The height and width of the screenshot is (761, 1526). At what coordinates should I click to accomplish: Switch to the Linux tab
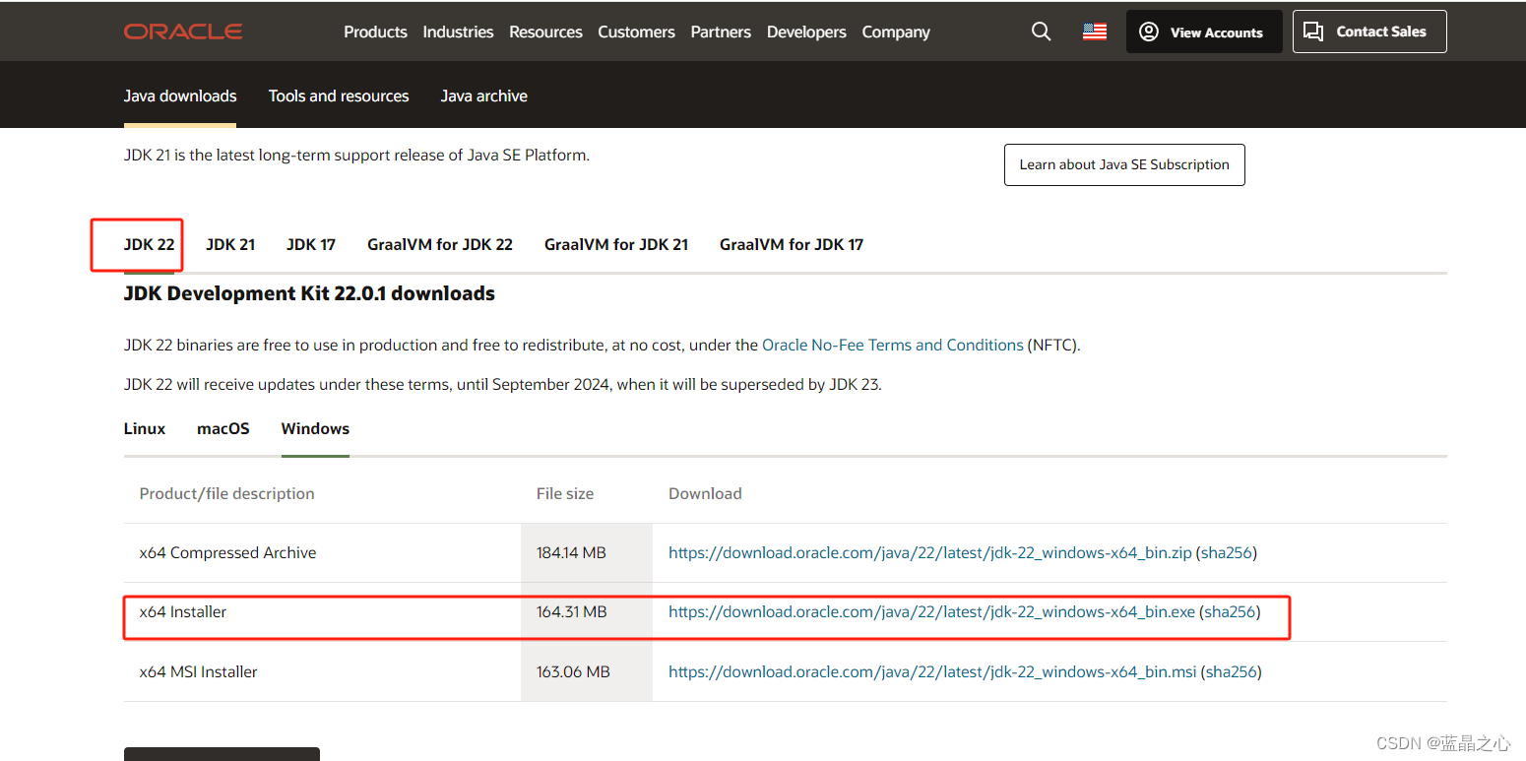[145, 428]
